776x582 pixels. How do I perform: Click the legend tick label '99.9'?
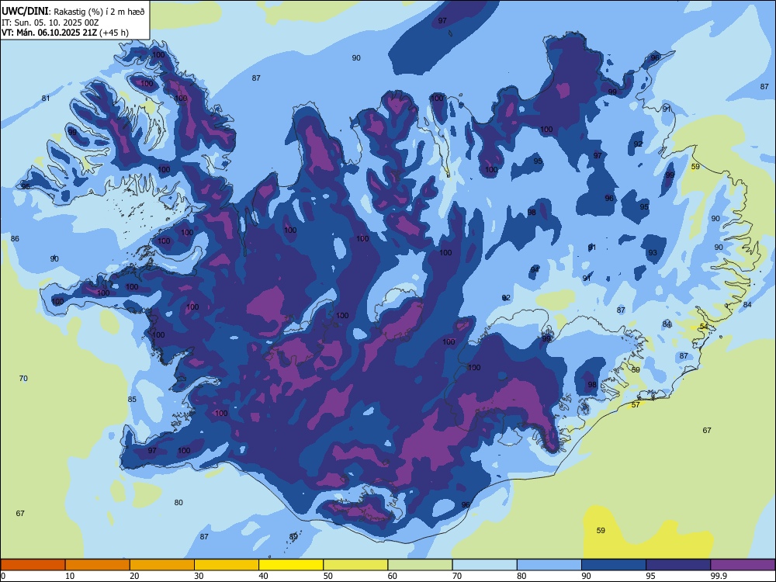718,576
